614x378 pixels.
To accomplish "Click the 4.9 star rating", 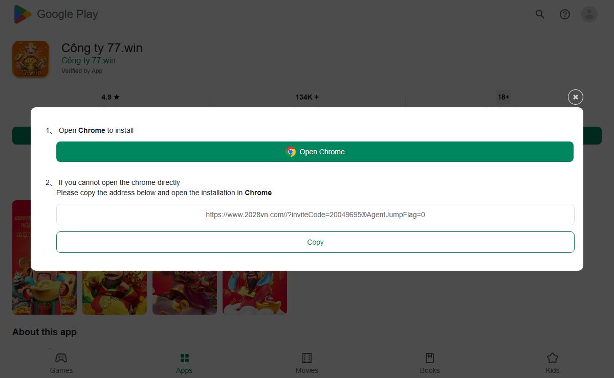I will (x=111, y=97).
